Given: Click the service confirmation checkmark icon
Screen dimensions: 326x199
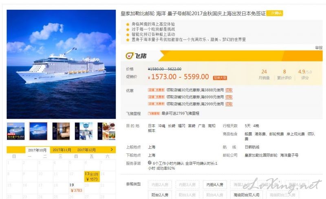Looking at the screenshot, I should tap(150, 163).
